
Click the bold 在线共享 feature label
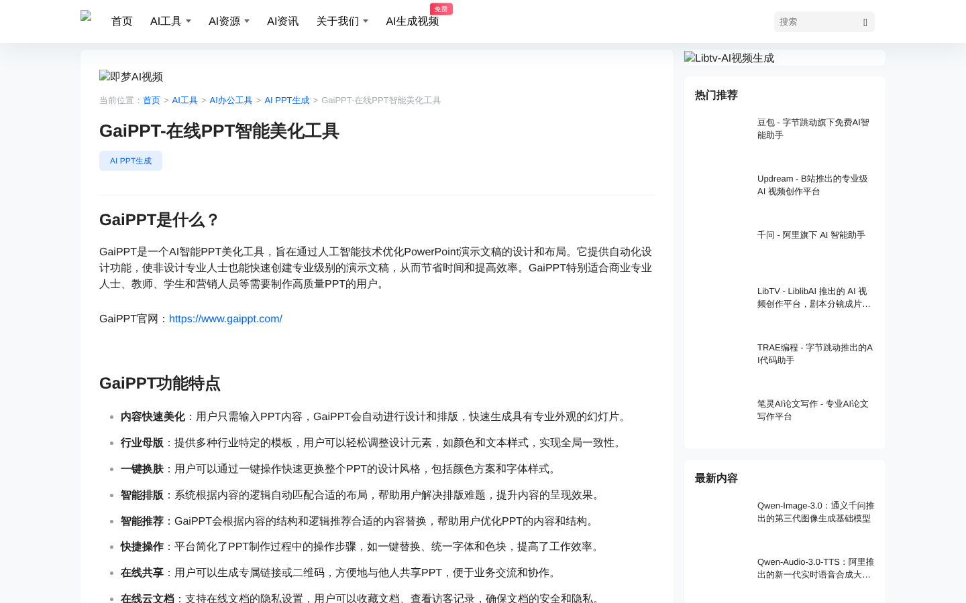142,573
